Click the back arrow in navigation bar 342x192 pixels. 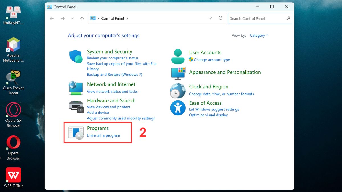[x=52, y=18]
